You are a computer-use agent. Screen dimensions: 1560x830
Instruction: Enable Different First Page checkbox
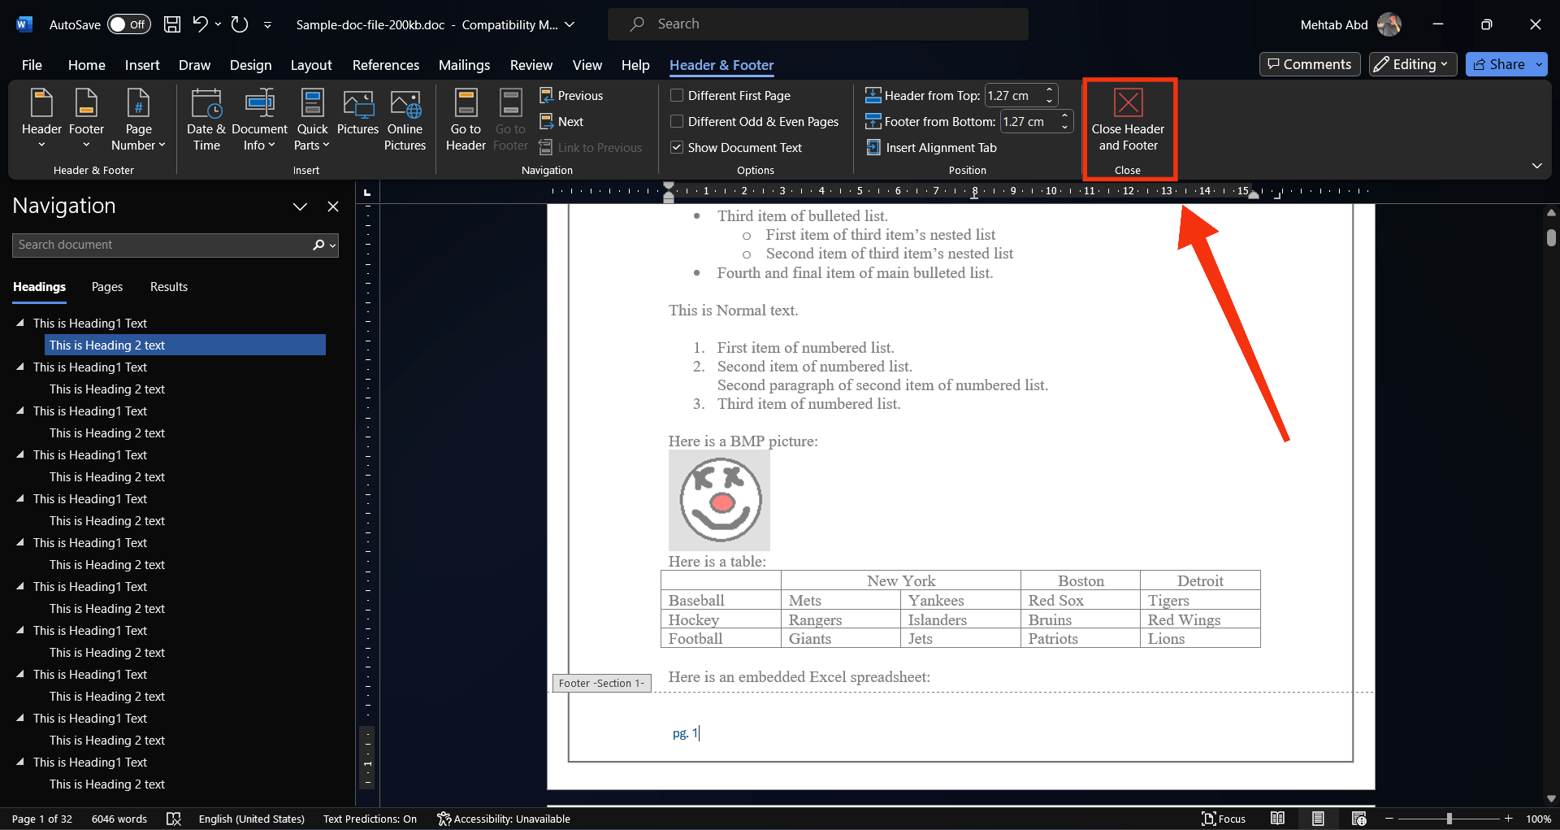677,95
